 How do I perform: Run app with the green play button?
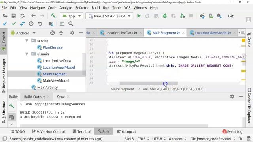[139, 16]
